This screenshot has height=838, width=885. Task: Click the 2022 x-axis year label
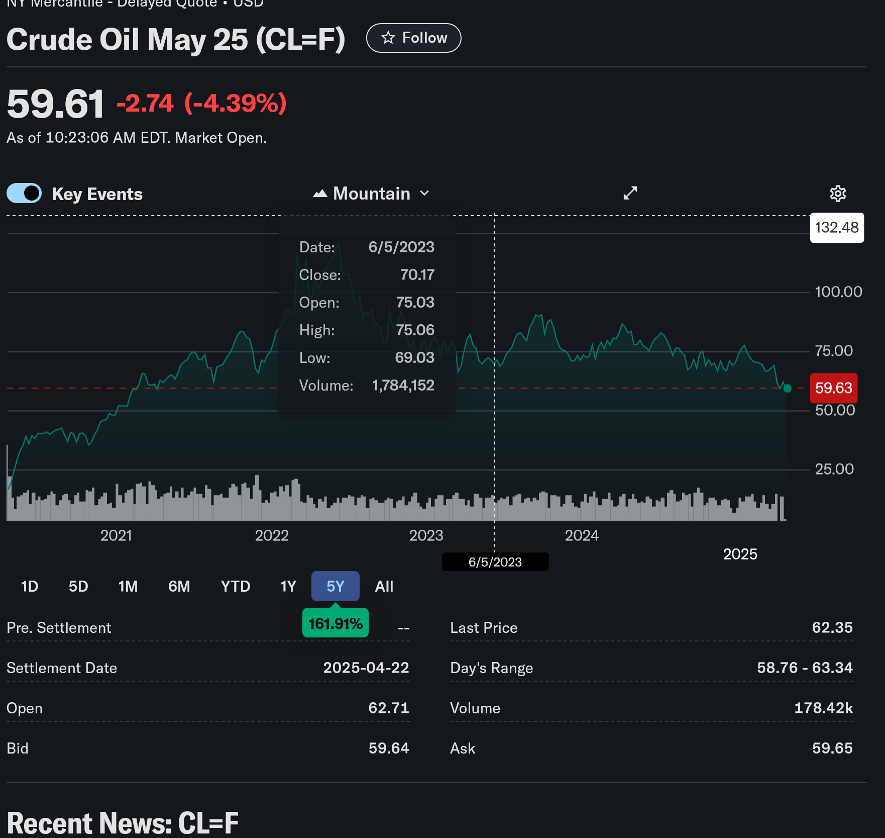pos(272,535)
